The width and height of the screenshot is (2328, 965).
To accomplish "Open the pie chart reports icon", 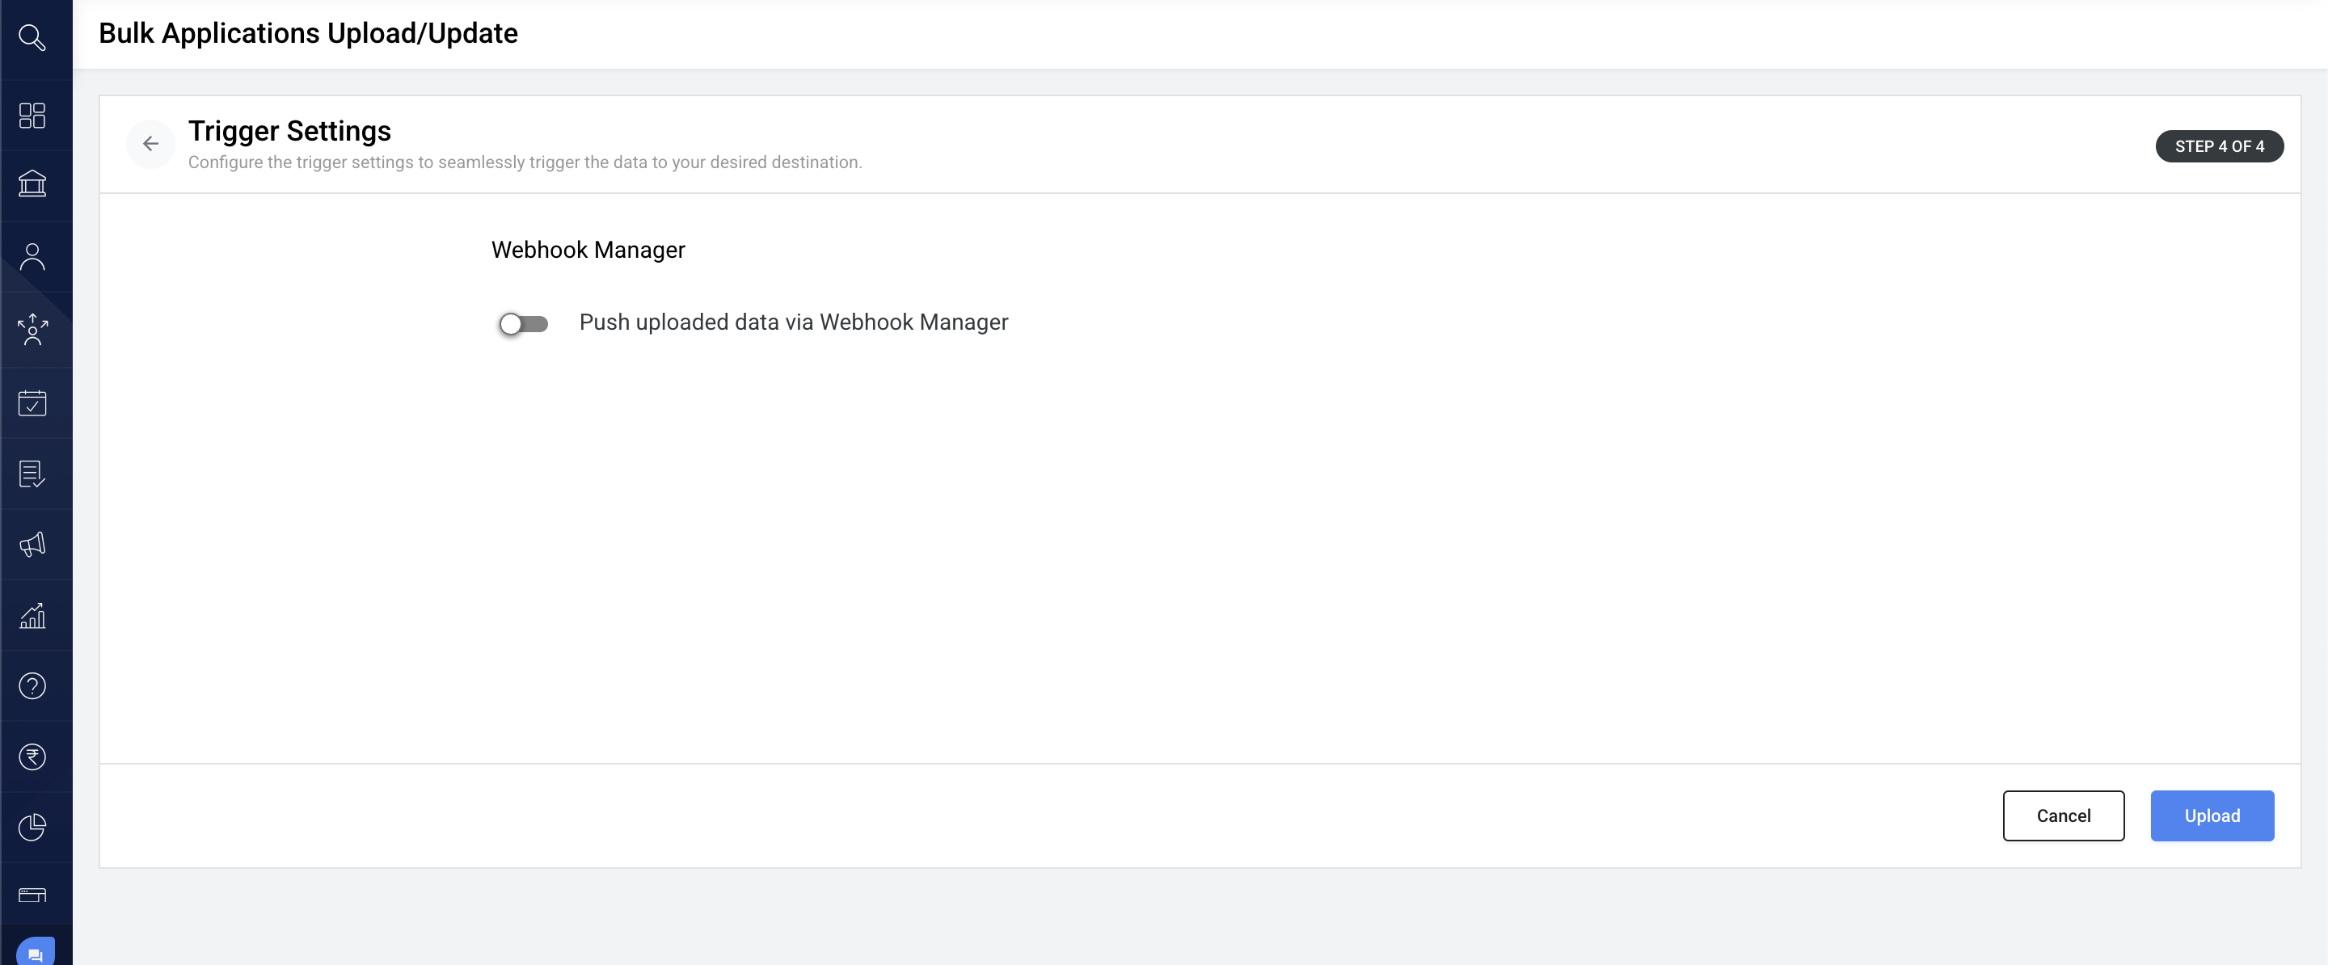I will (32, 827).
